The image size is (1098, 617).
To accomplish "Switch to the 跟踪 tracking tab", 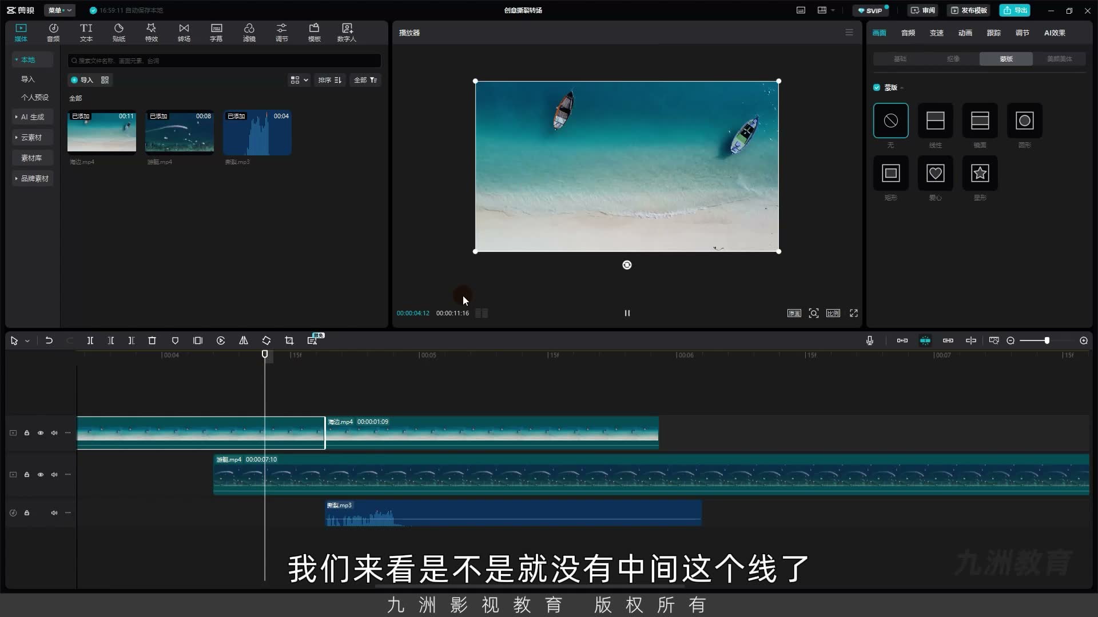I will click(994, 33).
